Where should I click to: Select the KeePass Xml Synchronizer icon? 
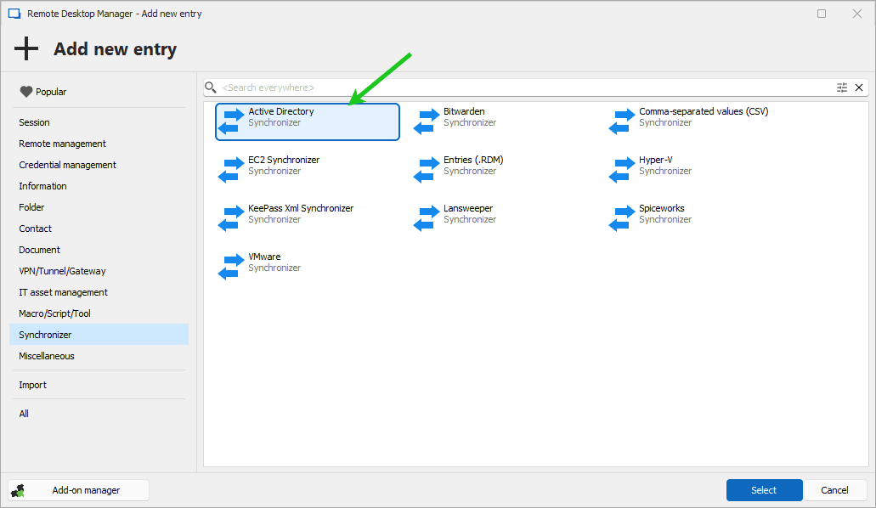coord(229,217)
